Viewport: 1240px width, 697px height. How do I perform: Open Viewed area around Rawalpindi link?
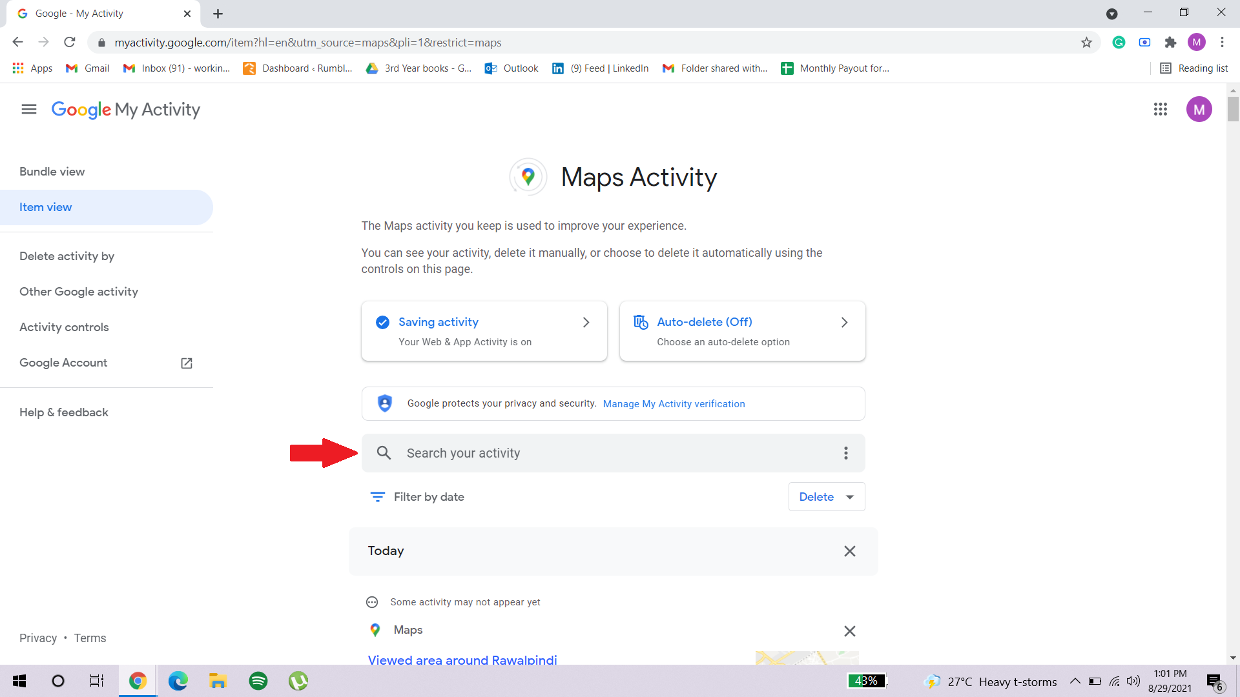coord(462,660)
